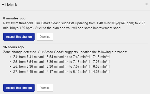Dismiss the run zones update suggestion
Image resolution: width=150 pixels, height=94 pixels.
pyautogui.click(x=45, y=88)
